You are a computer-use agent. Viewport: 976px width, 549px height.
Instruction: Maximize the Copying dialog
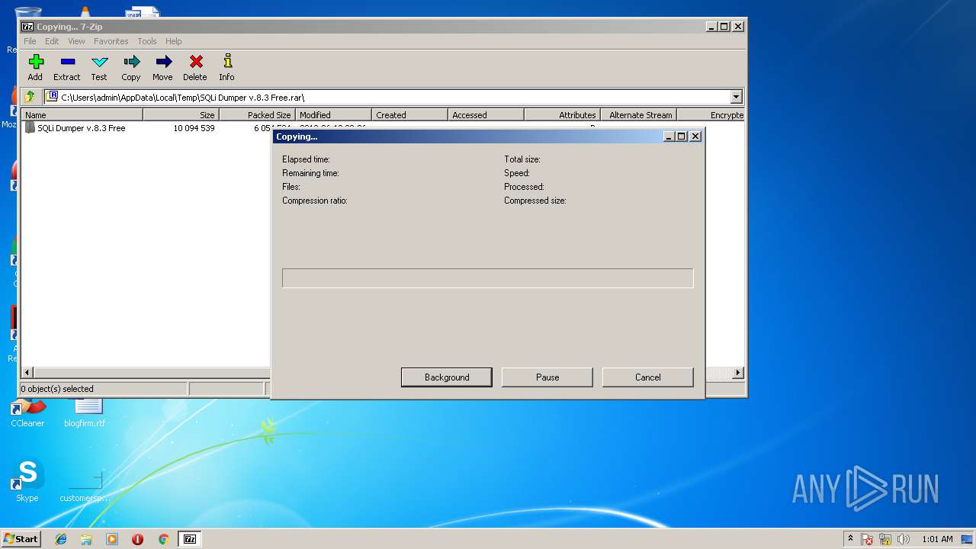[682, 136]
